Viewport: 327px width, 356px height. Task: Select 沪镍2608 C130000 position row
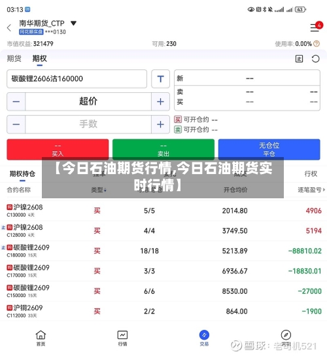[163, 211]
